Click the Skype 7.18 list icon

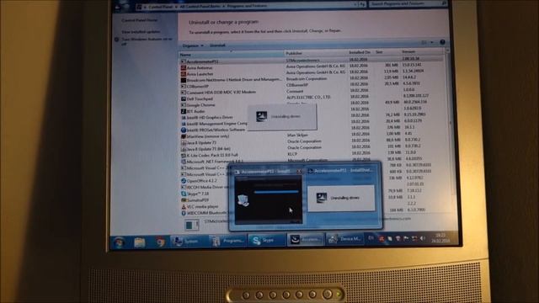point(184,194)
